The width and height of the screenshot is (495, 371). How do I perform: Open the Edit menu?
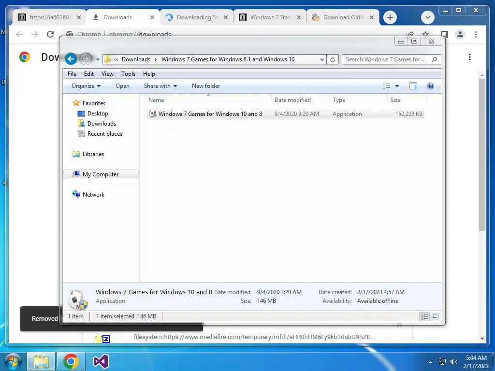(89, 74)
